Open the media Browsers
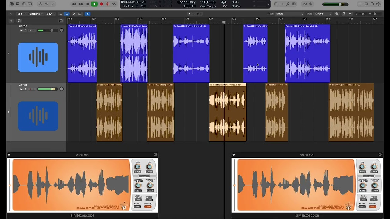The width and height of the screenshot is (390, 219). pyautogui.click(x=378, y=4)
